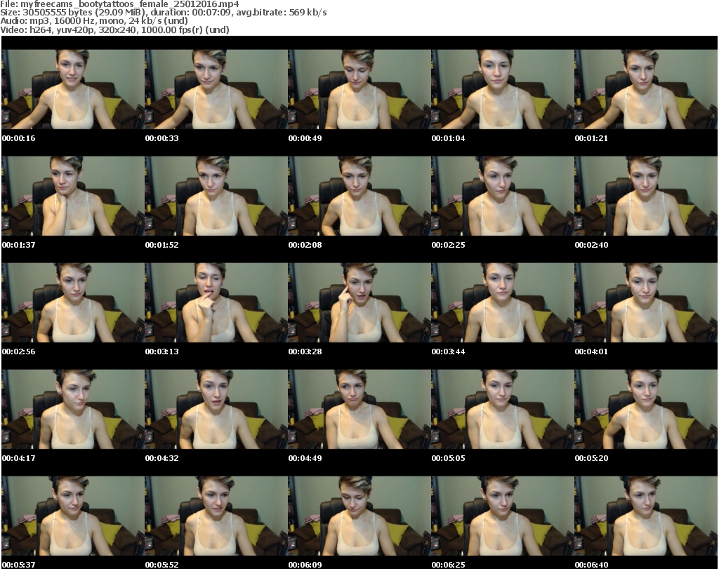This screenshot has height=569, width=719.
Task: Click the 'Audio: mp3, 16000 Hz' line
Action: (x=94, y=21)
